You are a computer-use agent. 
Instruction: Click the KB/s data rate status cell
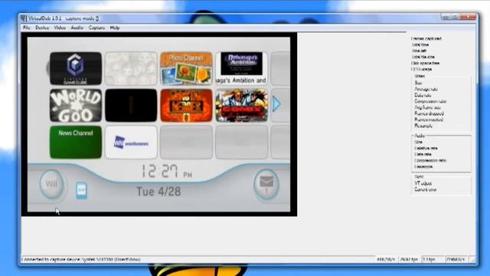click(x=456, y=259)
